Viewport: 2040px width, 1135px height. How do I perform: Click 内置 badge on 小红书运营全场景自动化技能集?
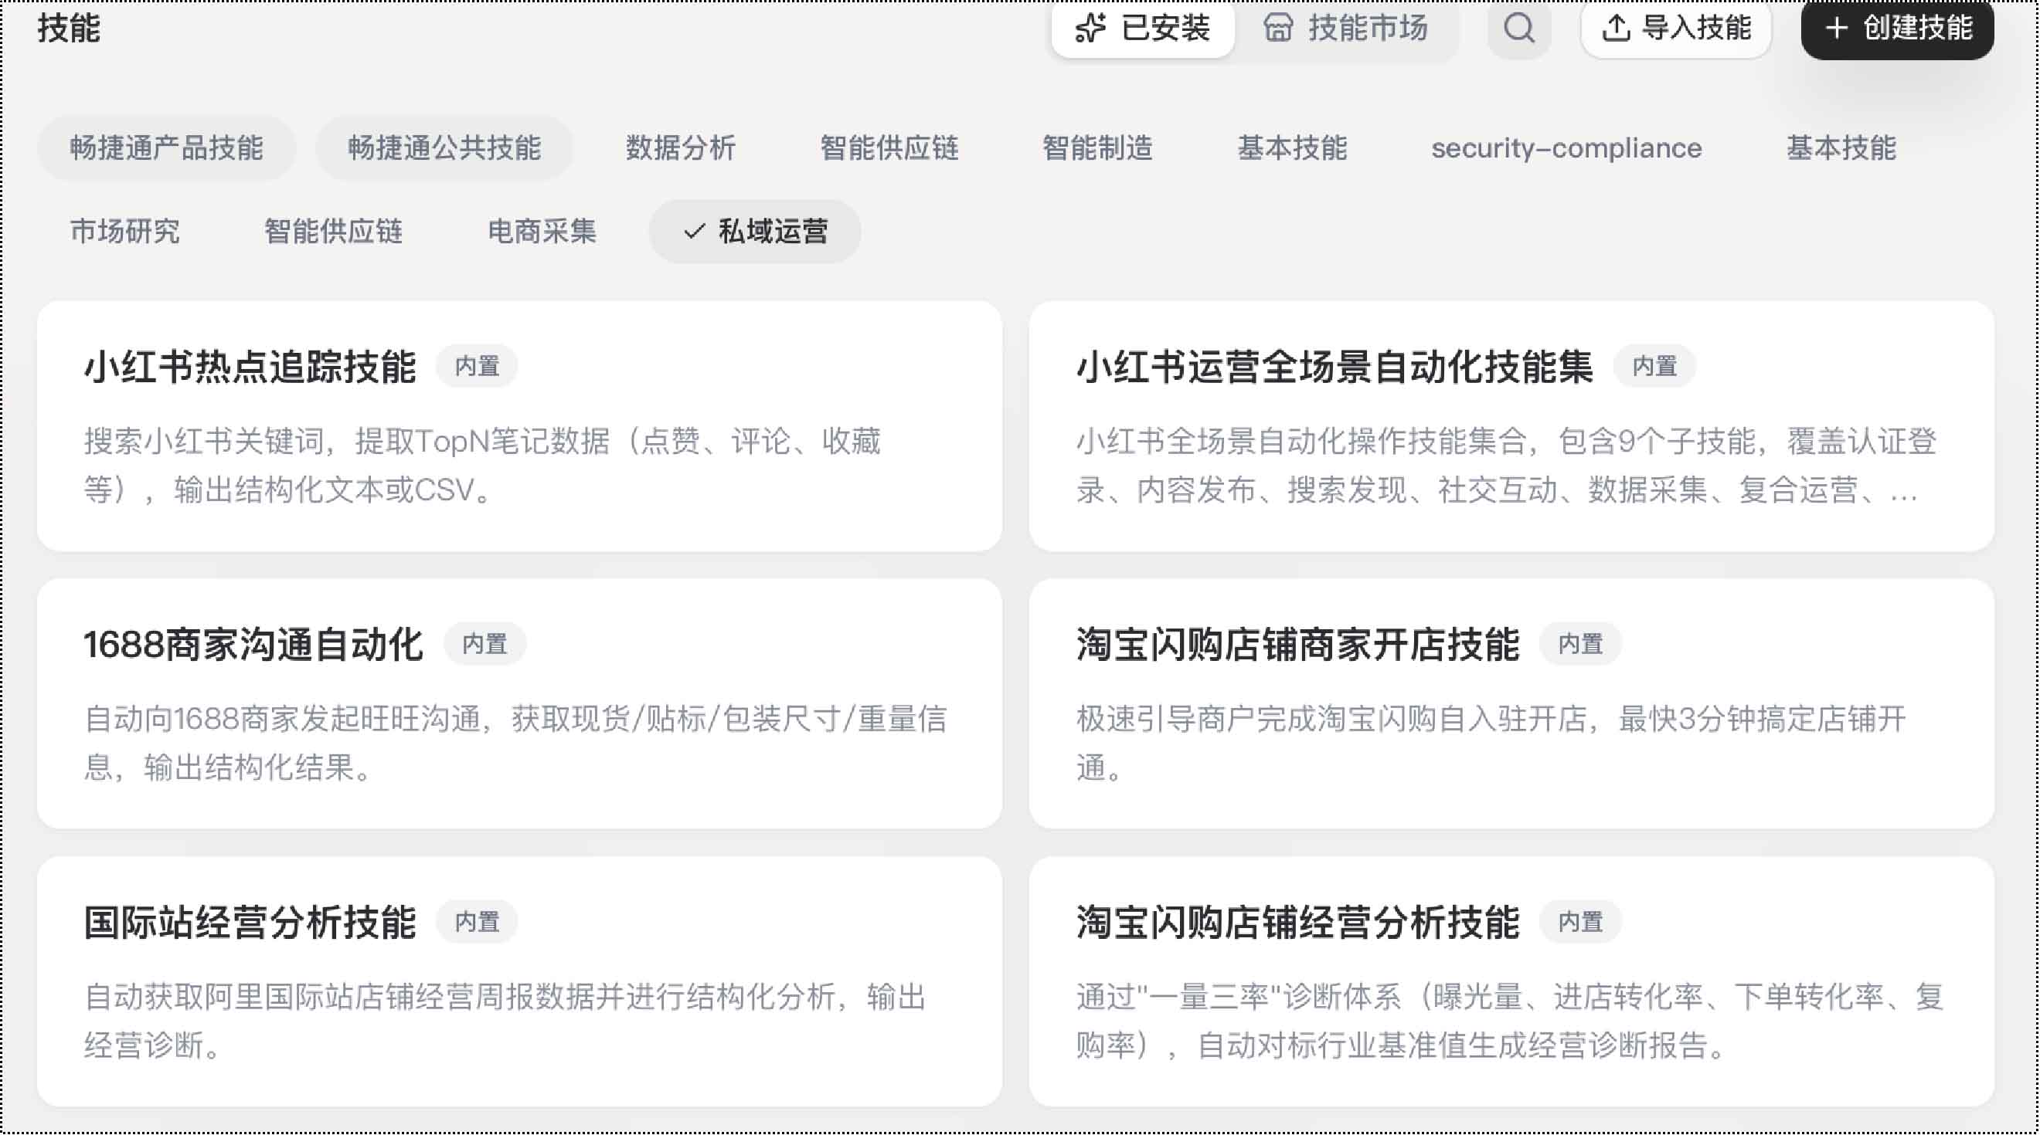[x=1654, y=367]
